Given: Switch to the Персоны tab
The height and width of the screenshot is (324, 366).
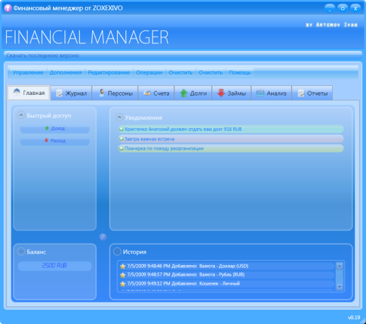Looking at the screenshot, I should click(115, 94).
